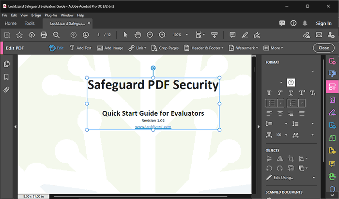Expand the paragraph spacing dropdown
The image size is (339, 199).
tap(312, 124)
